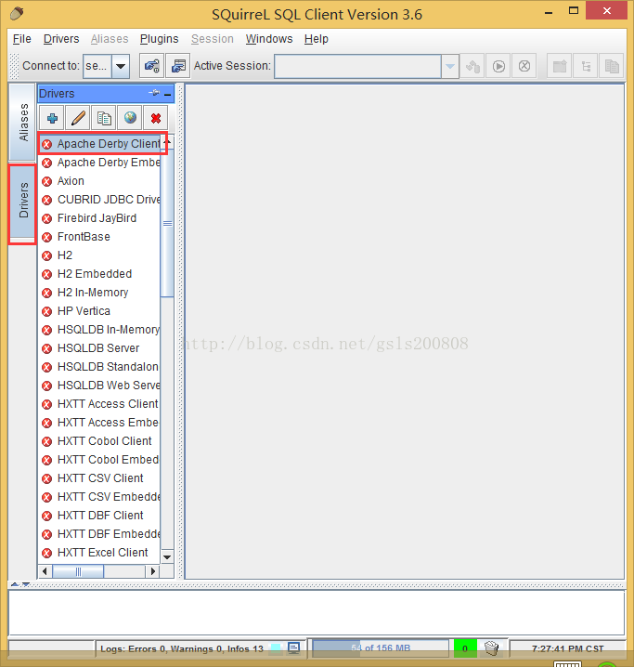Screen dimensions: 634x667
Task: Click the disabled Close session icon
Action: coord(524,66)
